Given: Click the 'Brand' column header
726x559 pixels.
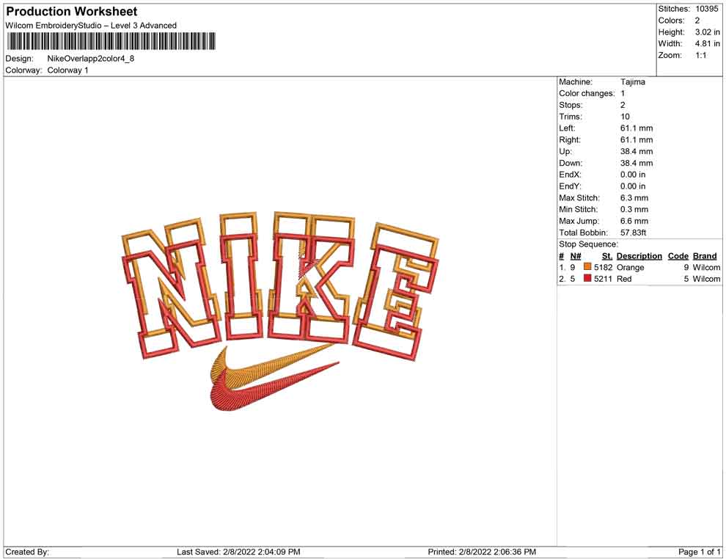Looking at the screenshot, I should point(705,255).
